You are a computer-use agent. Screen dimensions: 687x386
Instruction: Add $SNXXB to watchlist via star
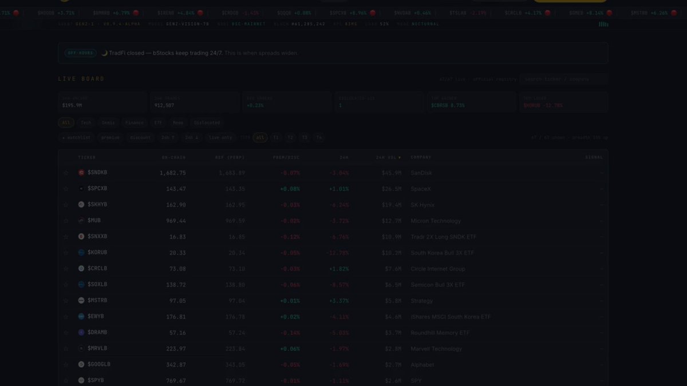tap(66, 237)
